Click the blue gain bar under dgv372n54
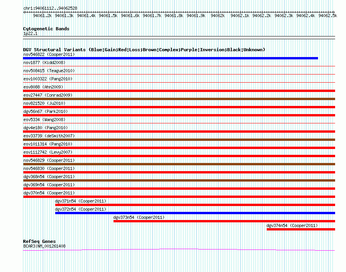The width and height of the screenshot is (346, 272). pyautogui.click(x=195, y=213)
